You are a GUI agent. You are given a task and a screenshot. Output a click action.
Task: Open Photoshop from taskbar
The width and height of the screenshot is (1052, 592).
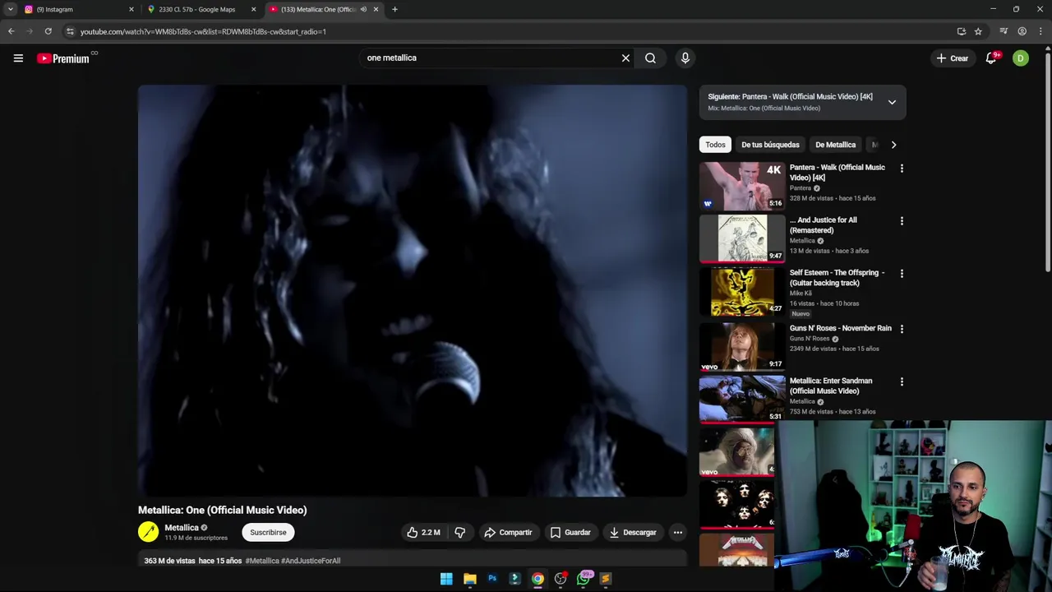tap(492, 579)
